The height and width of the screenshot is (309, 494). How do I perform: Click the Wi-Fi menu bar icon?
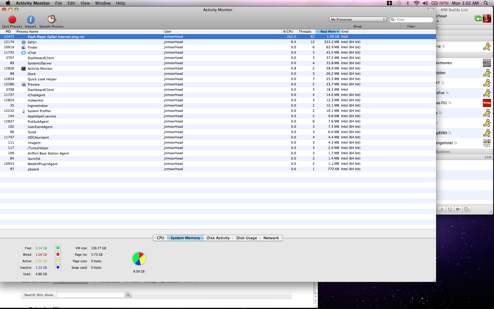pyautogui.click(x=416, y=3)
